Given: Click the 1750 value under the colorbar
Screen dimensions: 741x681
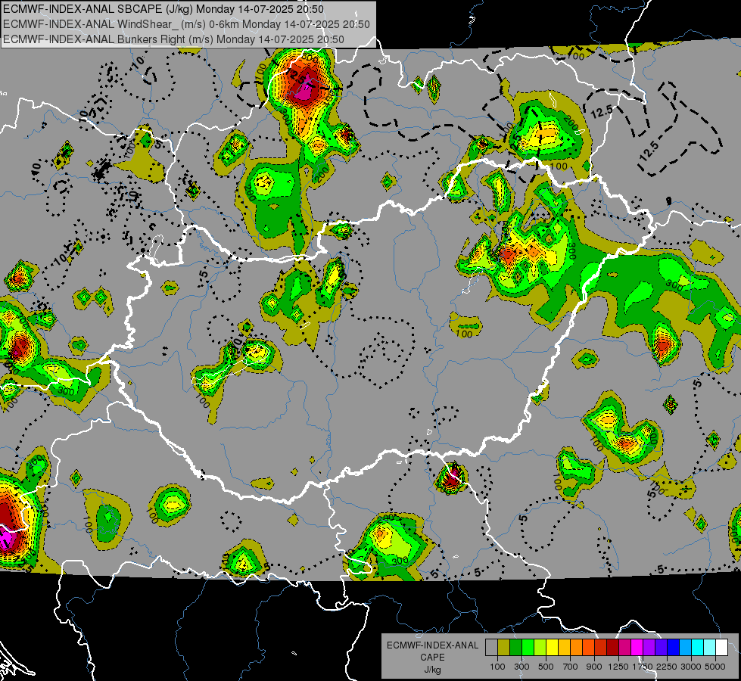Looking at the screenshot, I should [x=643, y=667].
